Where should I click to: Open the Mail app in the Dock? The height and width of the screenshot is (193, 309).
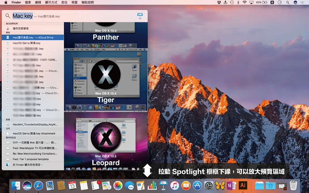coord(49,186)
